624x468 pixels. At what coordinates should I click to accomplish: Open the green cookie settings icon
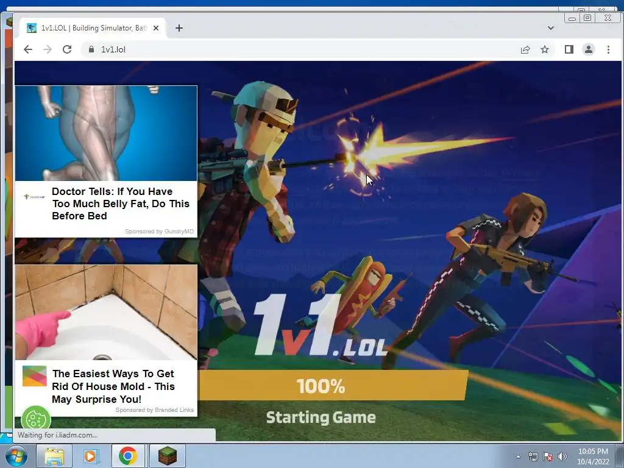[36, 418]
